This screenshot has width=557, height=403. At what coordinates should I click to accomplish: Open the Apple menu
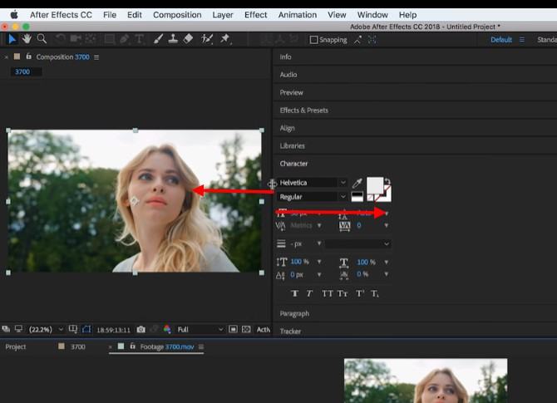(14, 15)
